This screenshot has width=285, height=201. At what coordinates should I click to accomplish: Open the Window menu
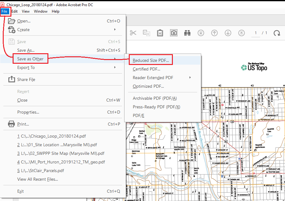pyautogui.click(x=40, y=11)
